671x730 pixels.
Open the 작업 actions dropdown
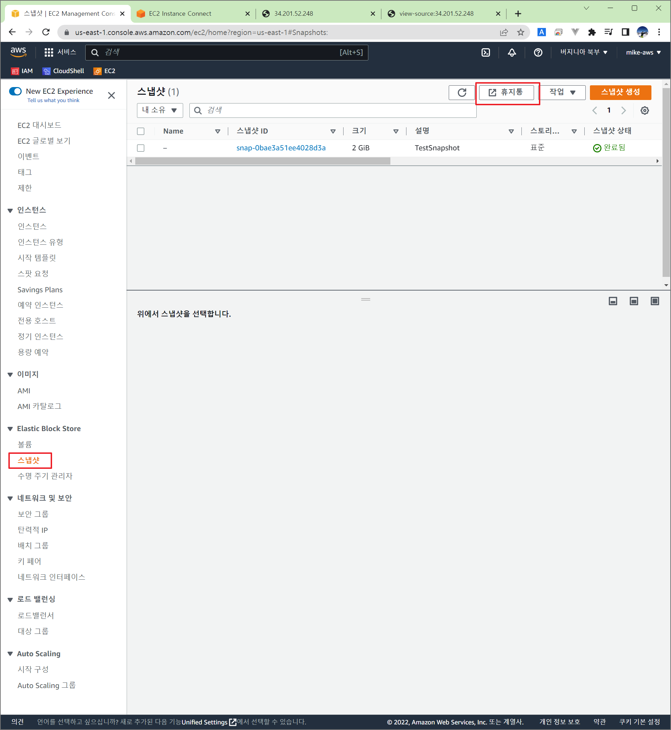(562, 92)
